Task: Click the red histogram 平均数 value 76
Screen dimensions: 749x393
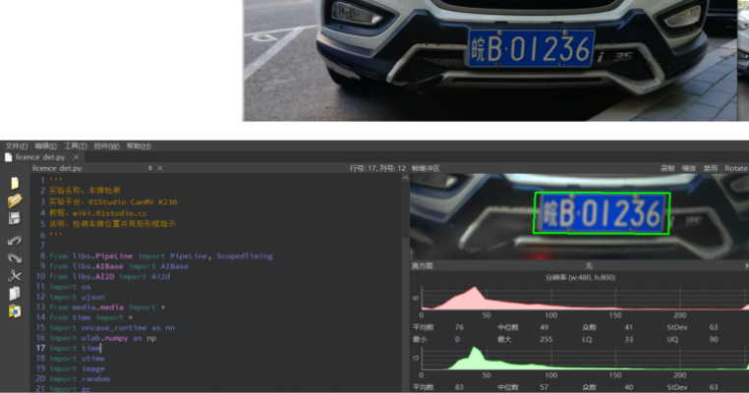Action: pos(459,327)
